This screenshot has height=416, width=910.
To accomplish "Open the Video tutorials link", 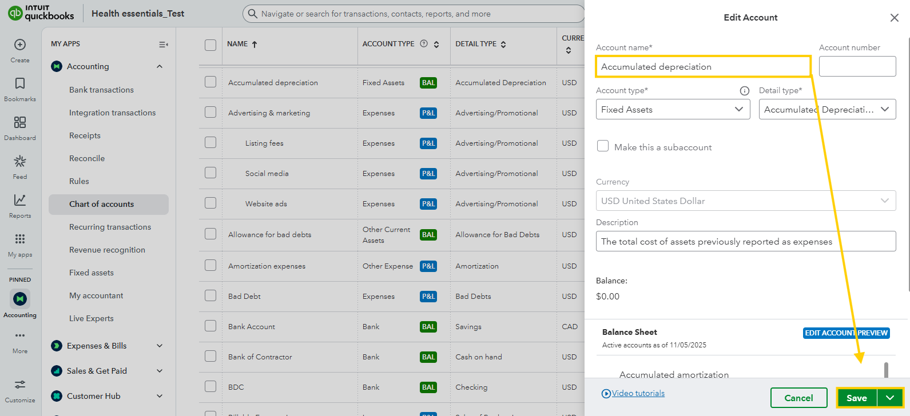I will pos(638,393).
